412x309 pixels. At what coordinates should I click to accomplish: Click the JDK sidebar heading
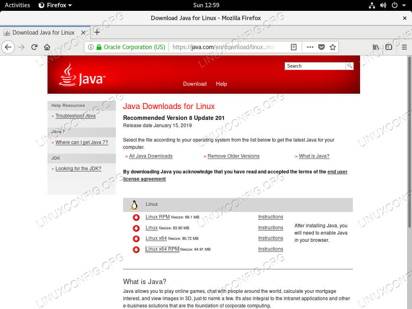(x=56, y=158)
